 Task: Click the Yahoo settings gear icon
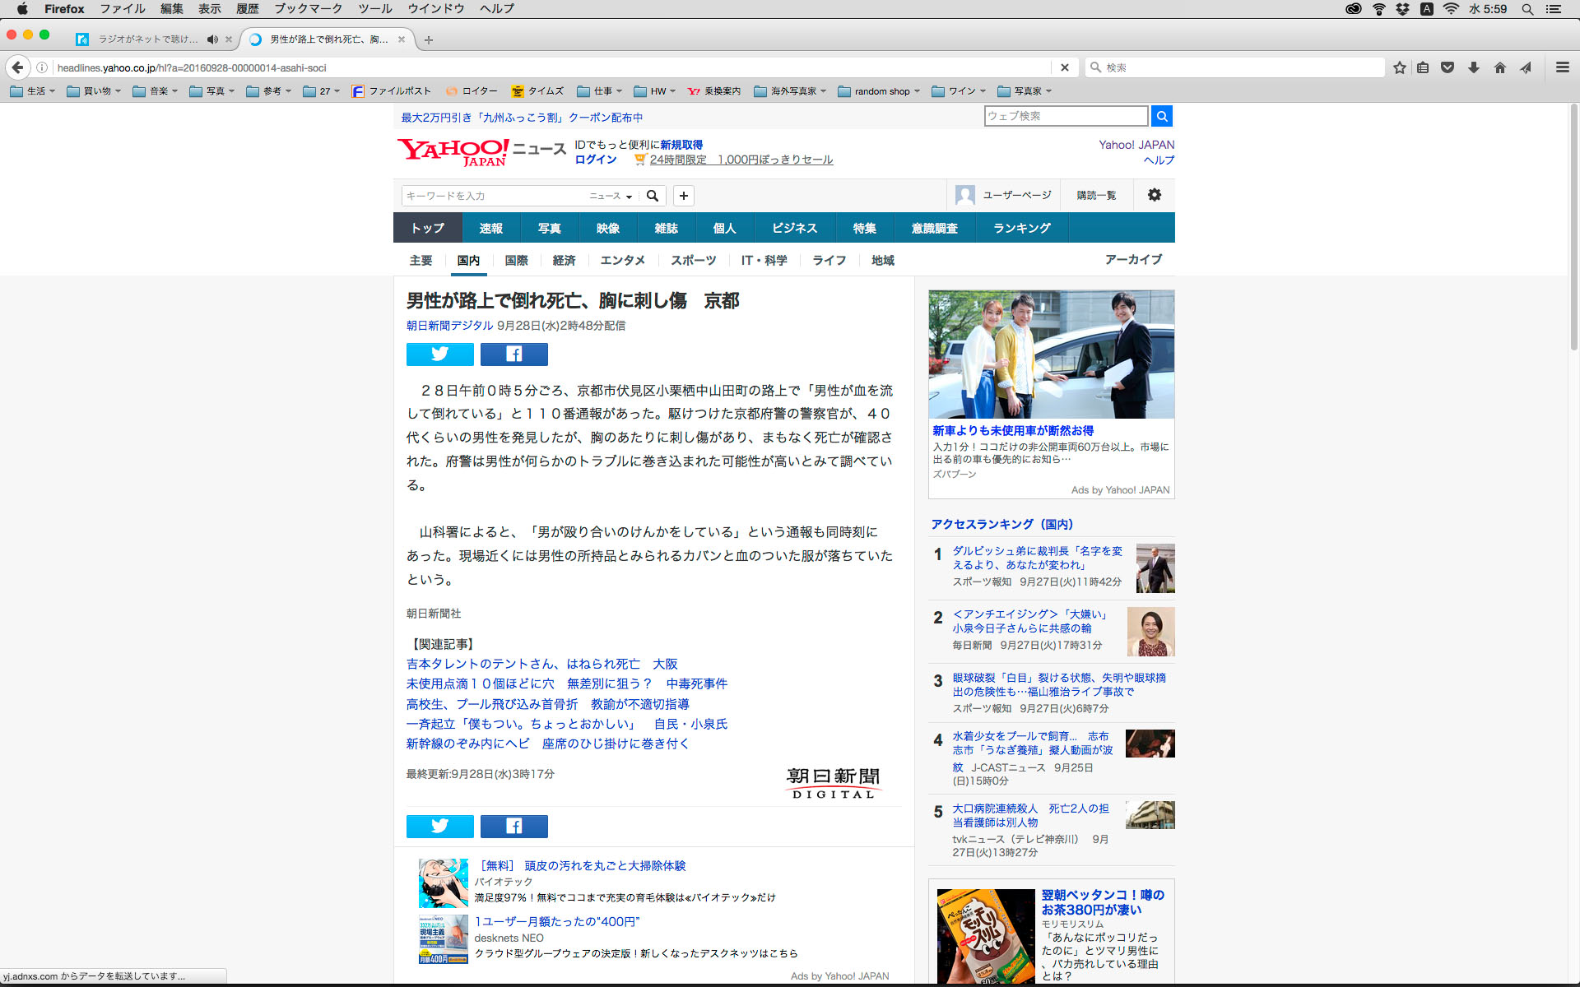pos(1155,195)
